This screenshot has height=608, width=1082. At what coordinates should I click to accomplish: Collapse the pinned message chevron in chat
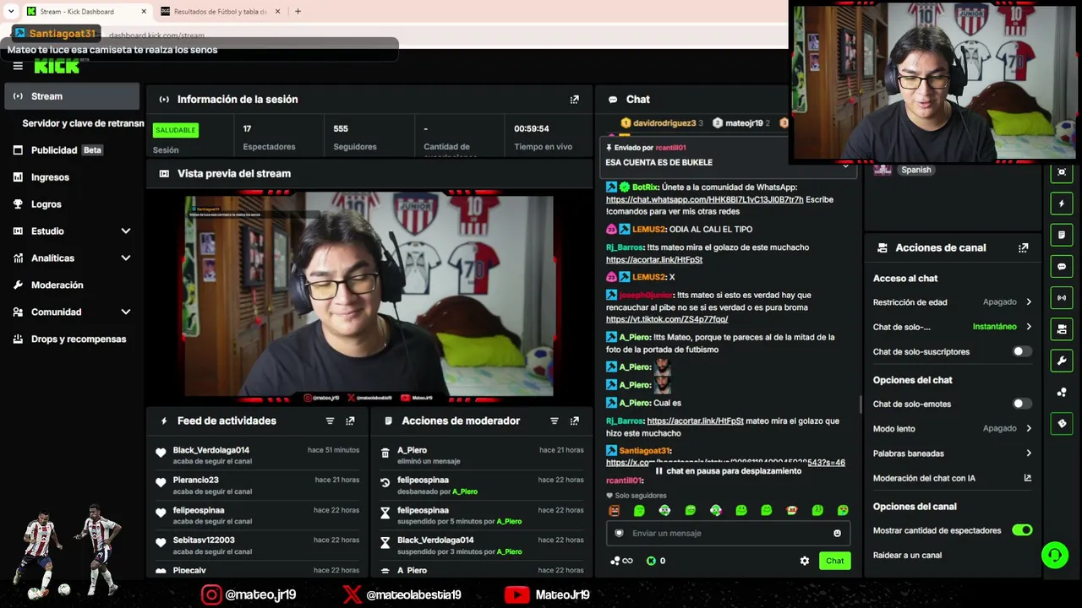(845, 166)
